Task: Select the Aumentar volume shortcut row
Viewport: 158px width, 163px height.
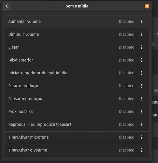Action: pos(77,22)
